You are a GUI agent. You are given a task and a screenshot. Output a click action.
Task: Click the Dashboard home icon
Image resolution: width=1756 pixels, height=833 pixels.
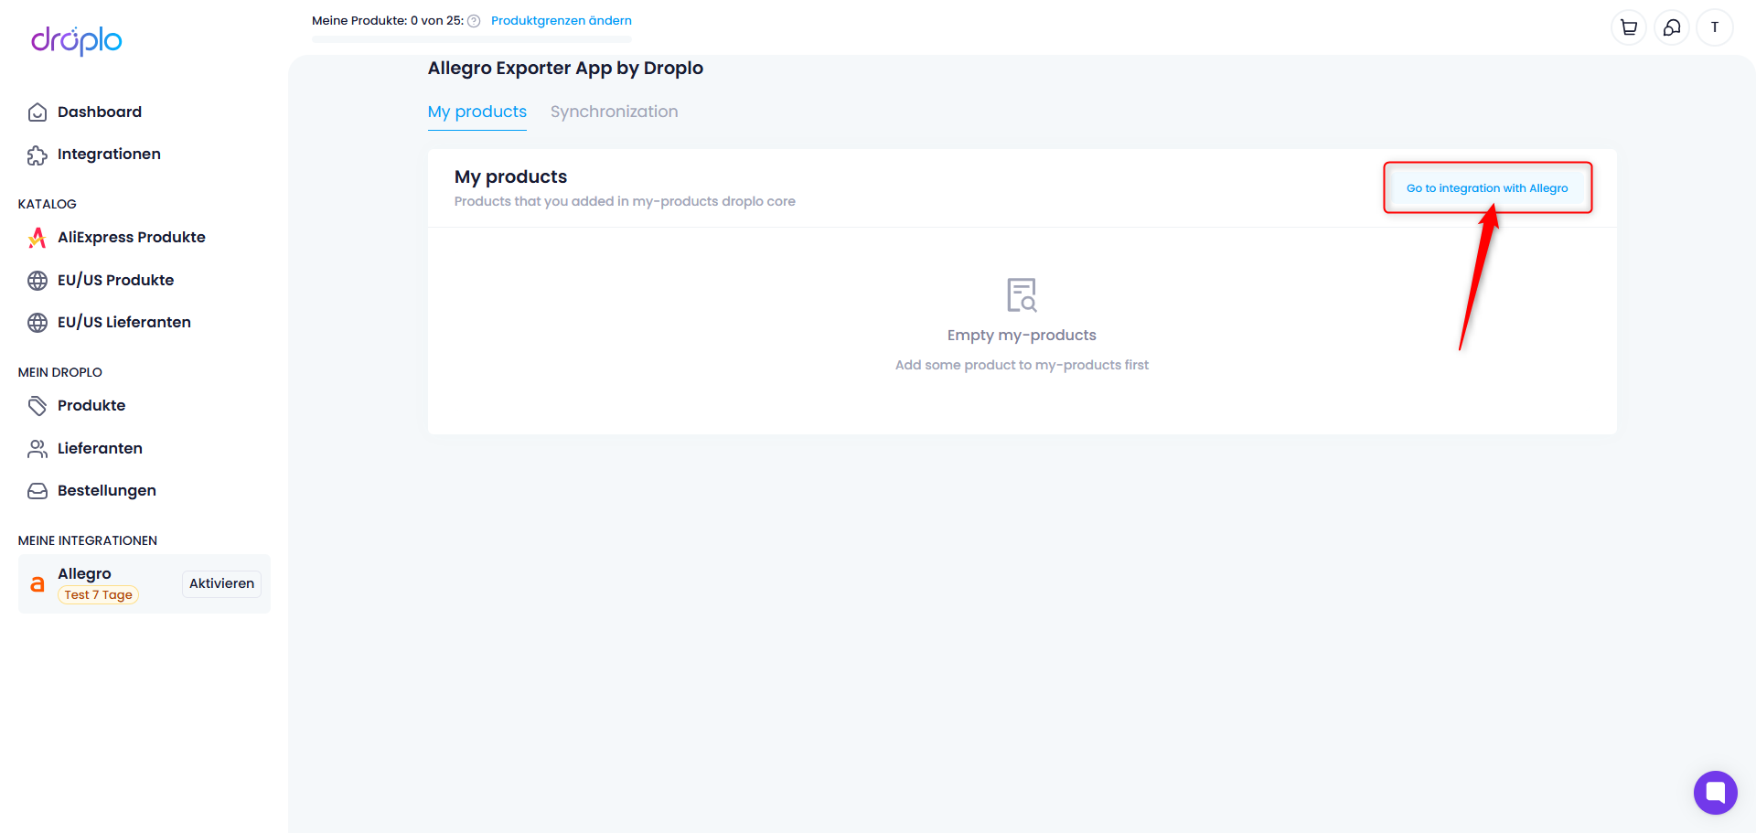point(37,112)
